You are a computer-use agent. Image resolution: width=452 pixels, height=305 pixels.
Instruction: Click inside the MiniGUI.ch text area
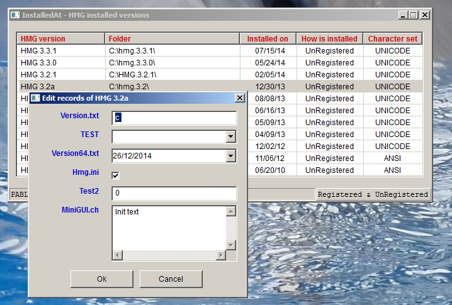tap(169, 228)
